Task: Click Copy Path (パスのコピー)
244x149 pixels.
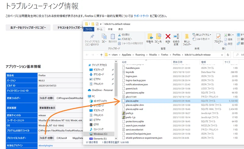Action: tap(125, 39)
